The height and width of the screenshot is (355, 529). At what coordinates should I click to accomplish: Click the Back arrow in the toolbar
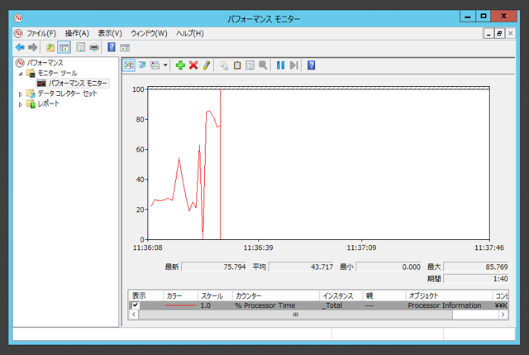20,47
